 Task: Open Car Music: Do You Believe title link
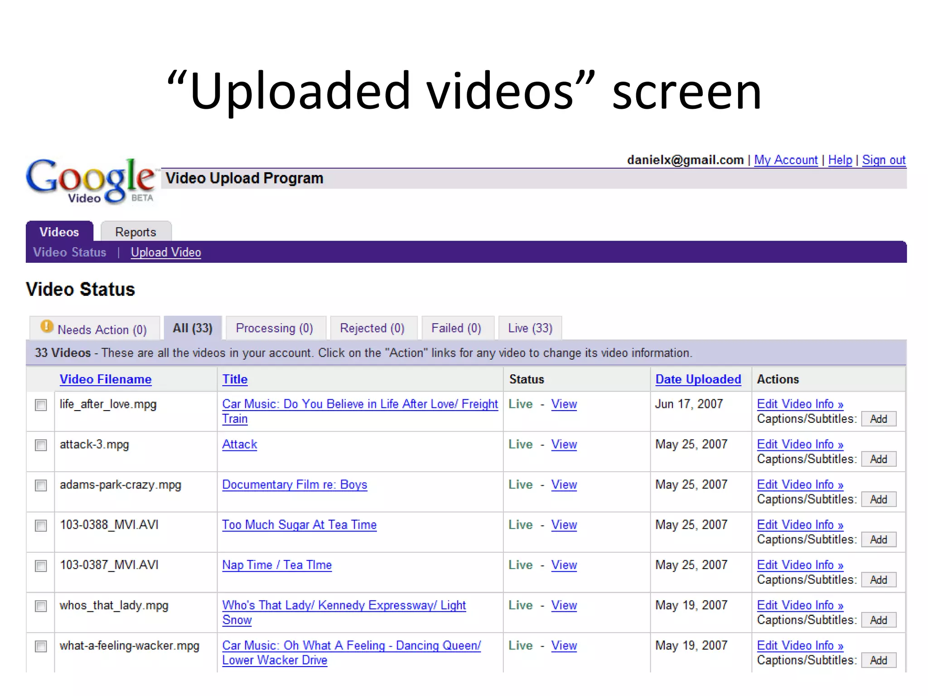[x=360, y=411]
